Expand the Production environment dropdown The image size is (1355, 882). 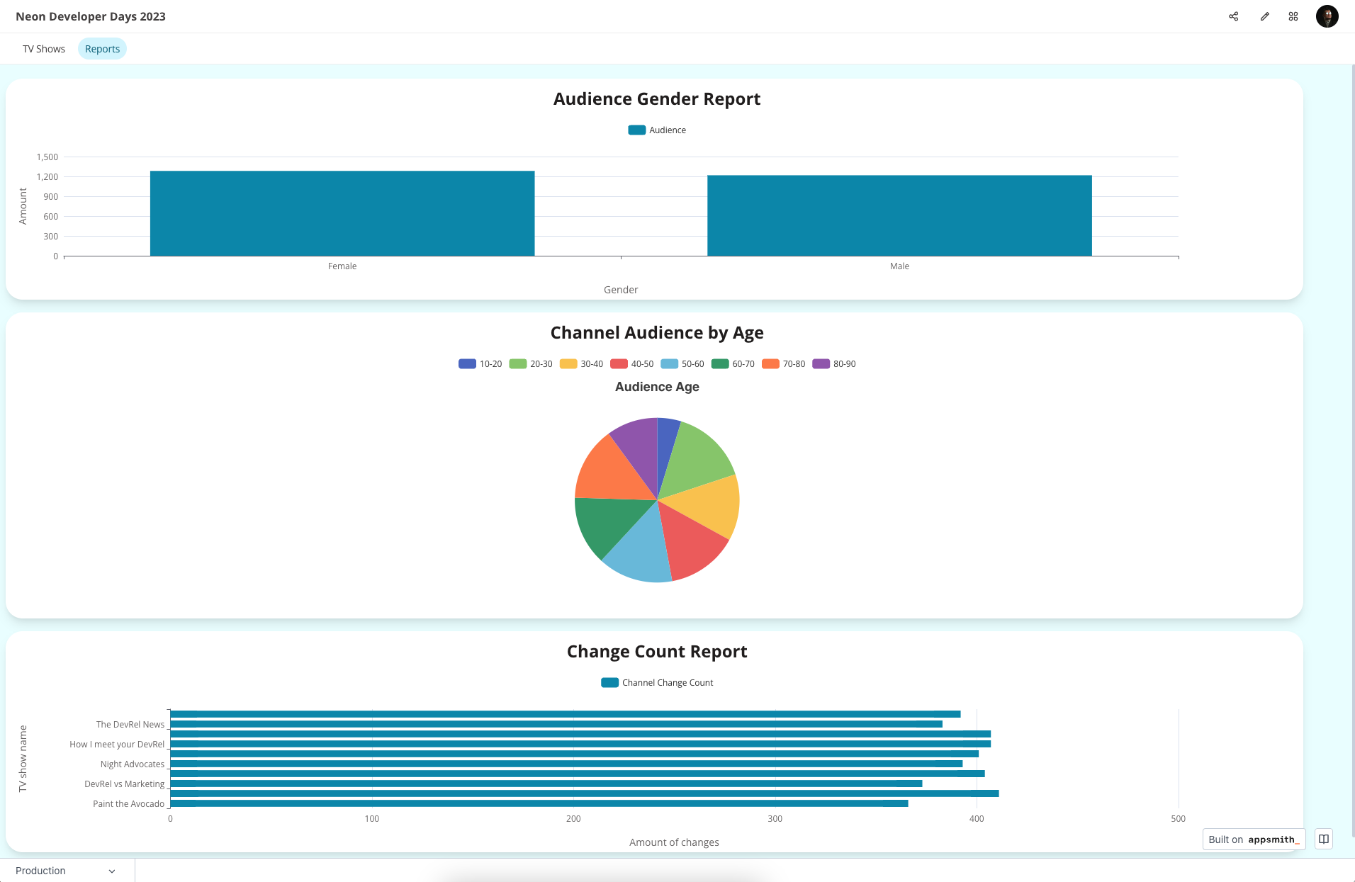click(65, 871)
